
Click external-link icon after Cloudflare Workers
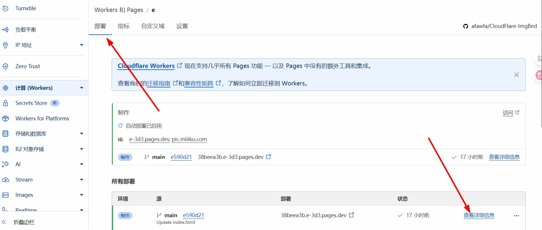(x=179, y=66)
